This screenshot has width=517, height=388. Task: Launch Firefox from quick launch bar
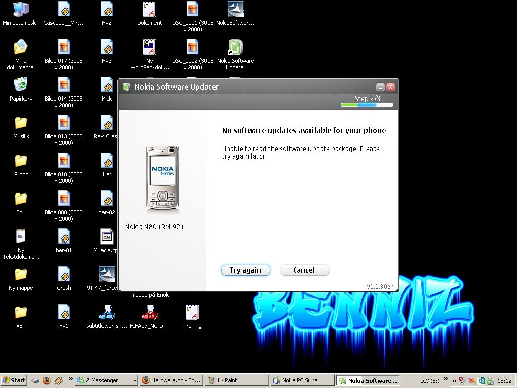[47, 380]
